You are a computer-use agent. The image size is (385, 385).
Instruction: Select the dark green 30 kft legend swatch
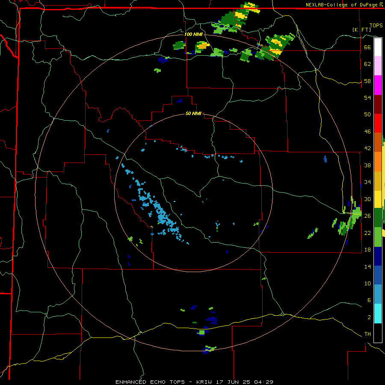click(x=378, y=218)
